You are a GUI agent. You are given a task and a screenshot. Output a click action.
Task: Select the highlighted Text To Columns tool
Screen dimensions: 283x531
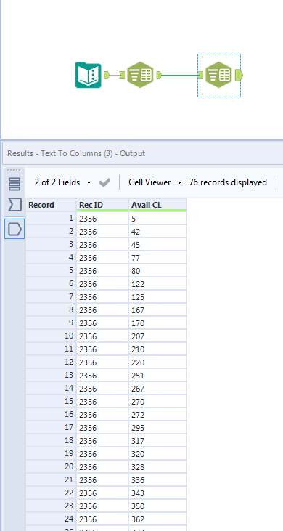(x=218, y=75)
